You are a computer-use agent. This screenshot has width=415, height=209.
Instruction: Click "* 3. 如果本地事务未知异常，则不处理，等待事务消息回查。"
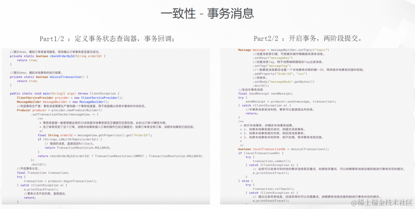point(282,137)
